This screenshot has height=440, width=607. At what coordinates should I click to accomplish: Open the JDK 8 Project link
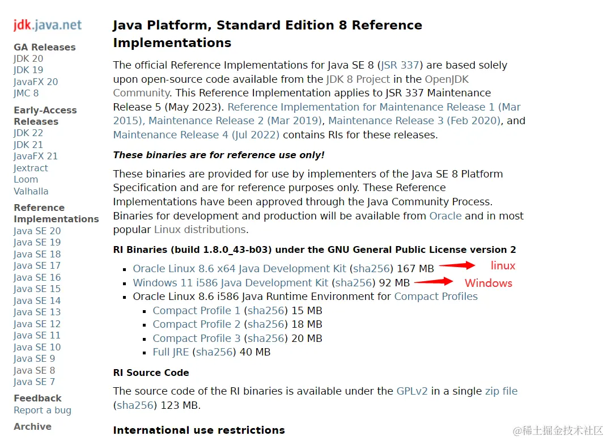pyautogui.click(x=358, y=79)
